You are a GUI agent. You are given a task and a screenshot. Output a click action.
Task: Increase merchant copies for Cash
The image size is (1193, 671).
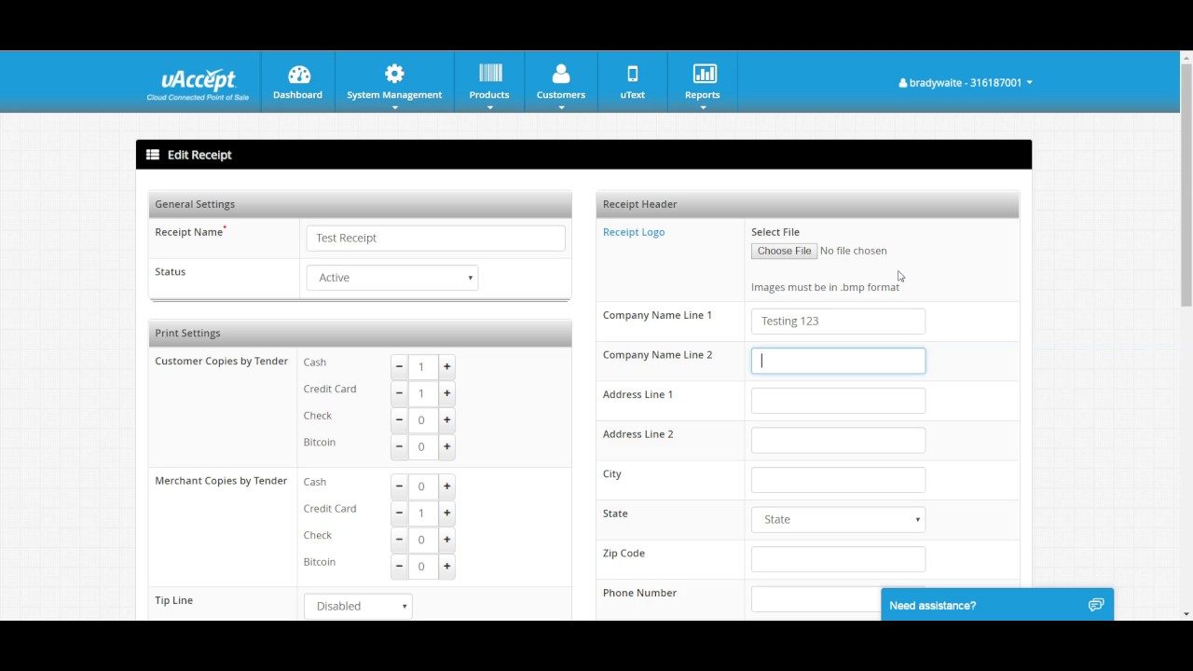pos(446,486)
